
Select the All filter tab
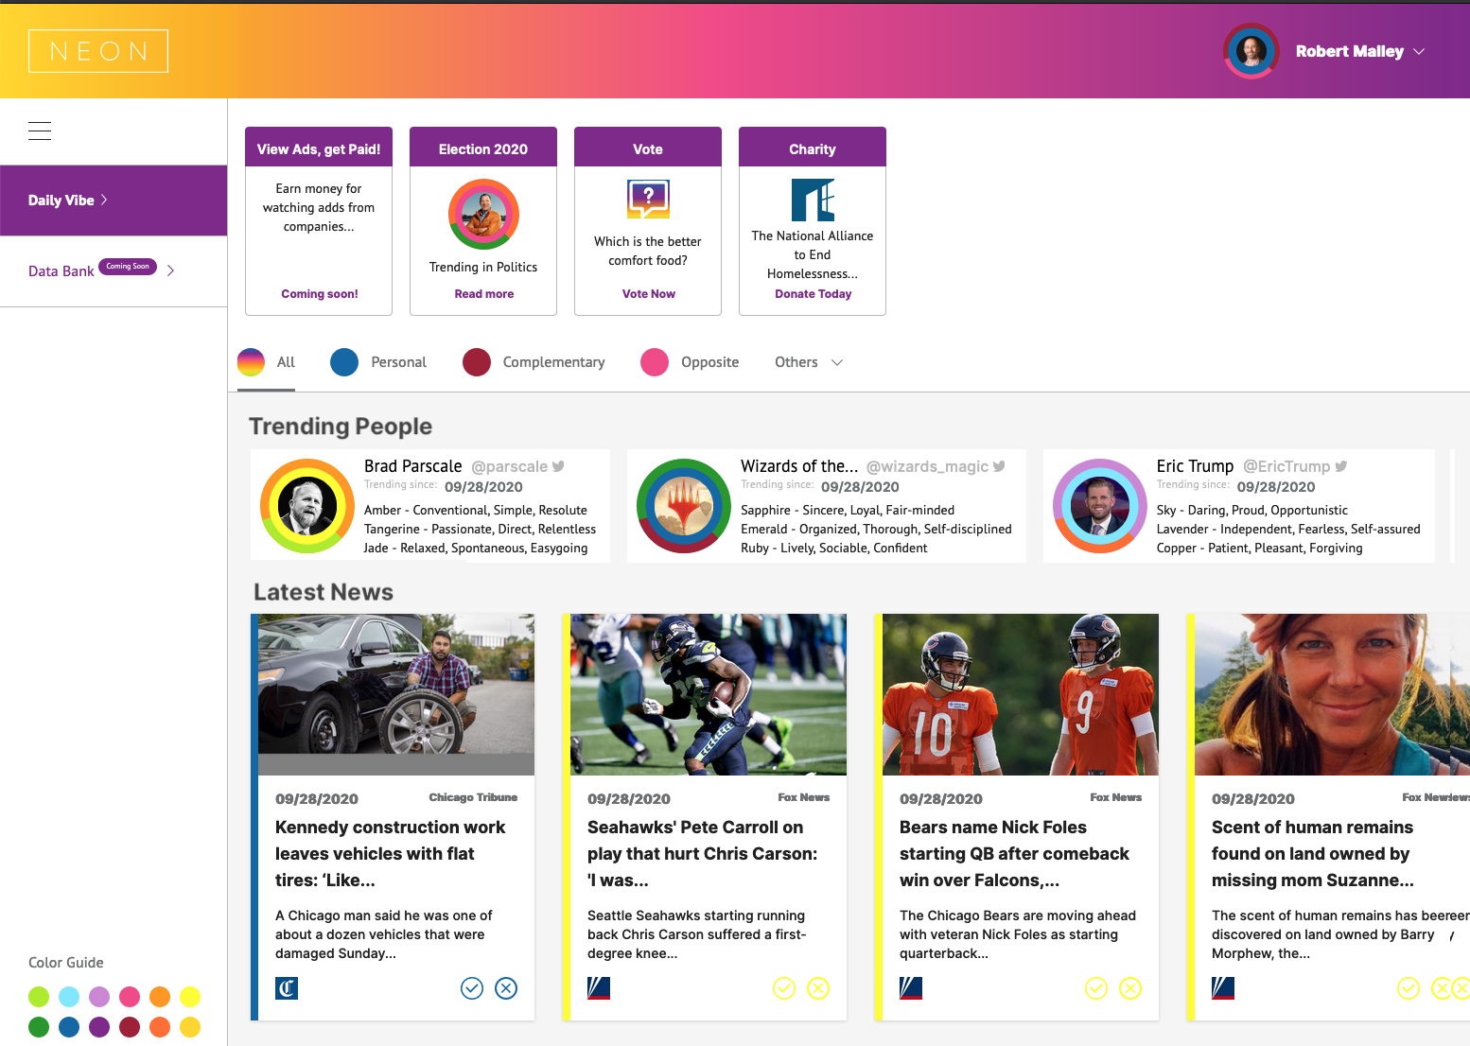click(267, 362)
